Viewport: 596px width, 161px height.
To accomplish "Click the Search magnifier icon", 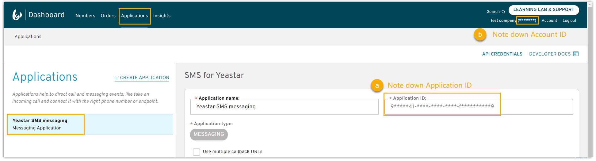I will click(x=503, y=12).
